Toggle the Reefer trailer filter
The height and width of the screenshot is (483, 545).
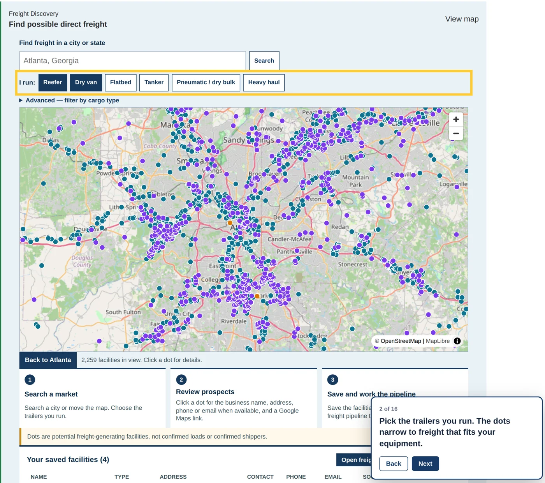(x=53, y=83)
